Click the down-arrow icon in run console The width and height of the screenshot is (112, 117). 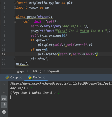tap(4, 92)
